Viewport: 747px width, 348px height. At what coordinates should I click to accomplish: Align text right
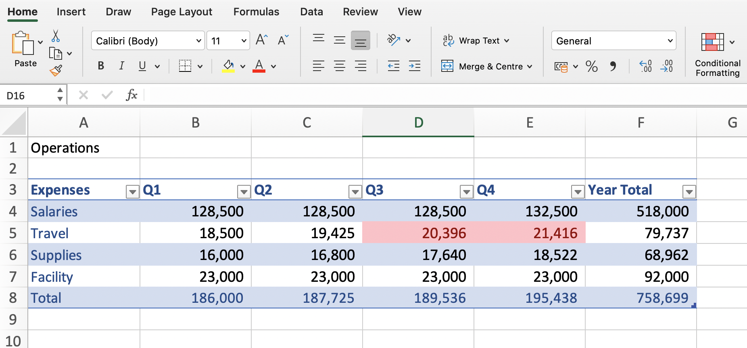[361, 66]
